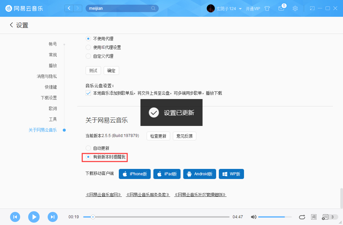Select 自定义代理 proxy option

click(x=88, y=57)
